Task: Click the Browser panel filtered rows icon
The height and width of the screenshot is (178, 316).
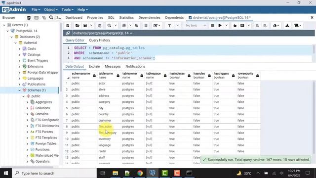Action: coord(44,18)
